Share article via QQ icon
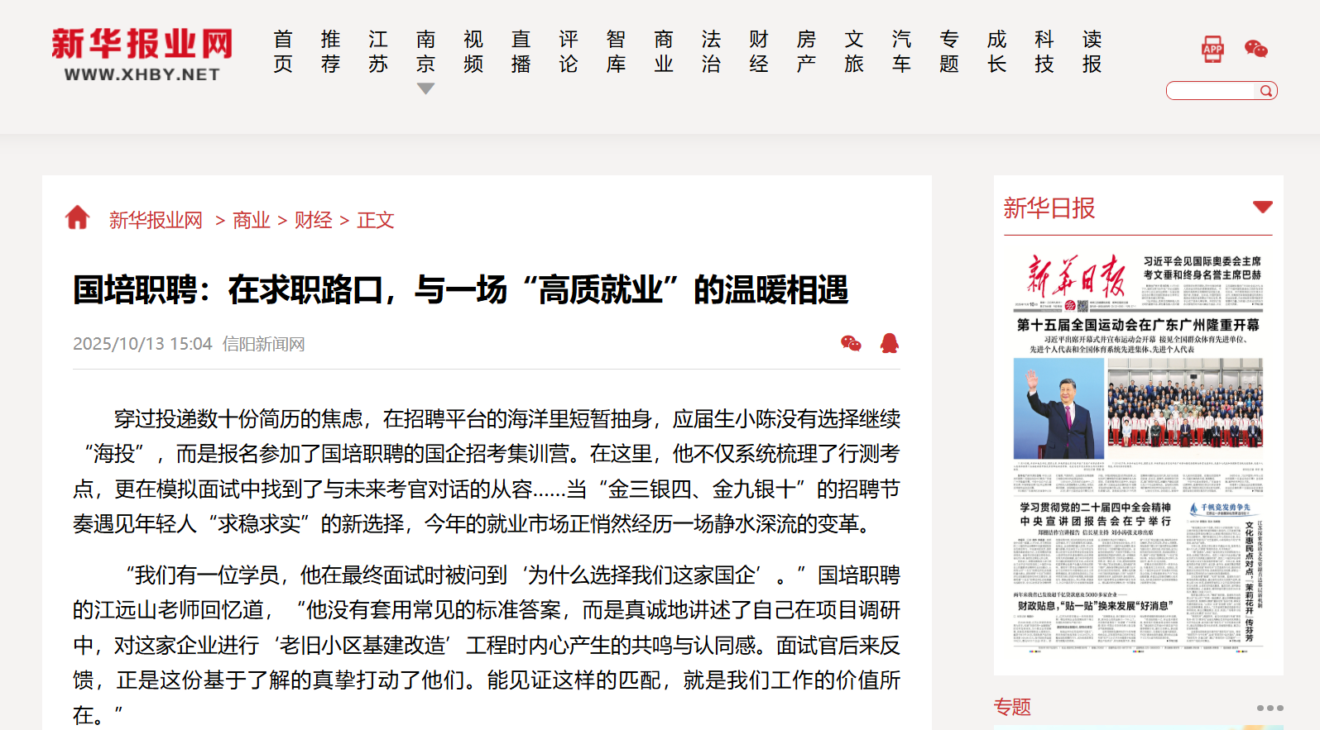This screenshot has width=1320, height=730. click(890, 343)
